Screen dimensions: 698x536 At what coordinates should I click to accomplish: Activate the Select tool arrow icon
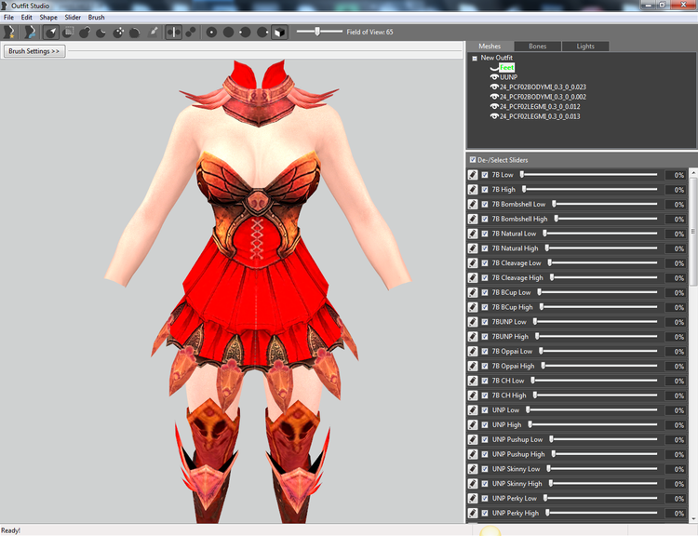tap(51, 32)
